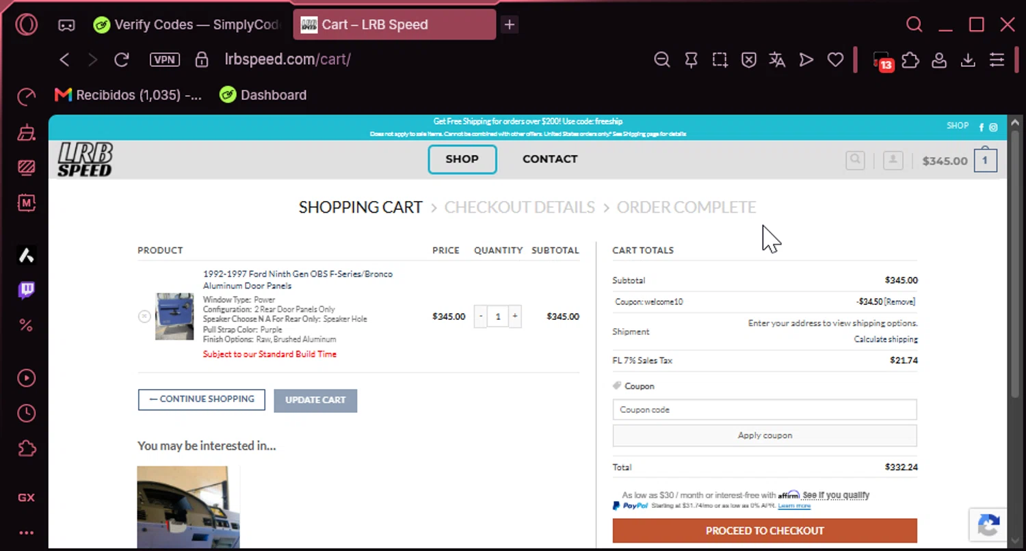Take a snapshot with toolbar icon

tap(720, 59)
